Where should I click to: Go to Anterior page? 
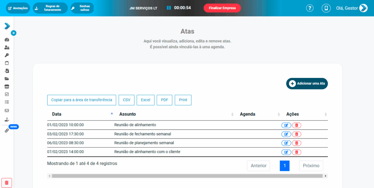[259, 166]
